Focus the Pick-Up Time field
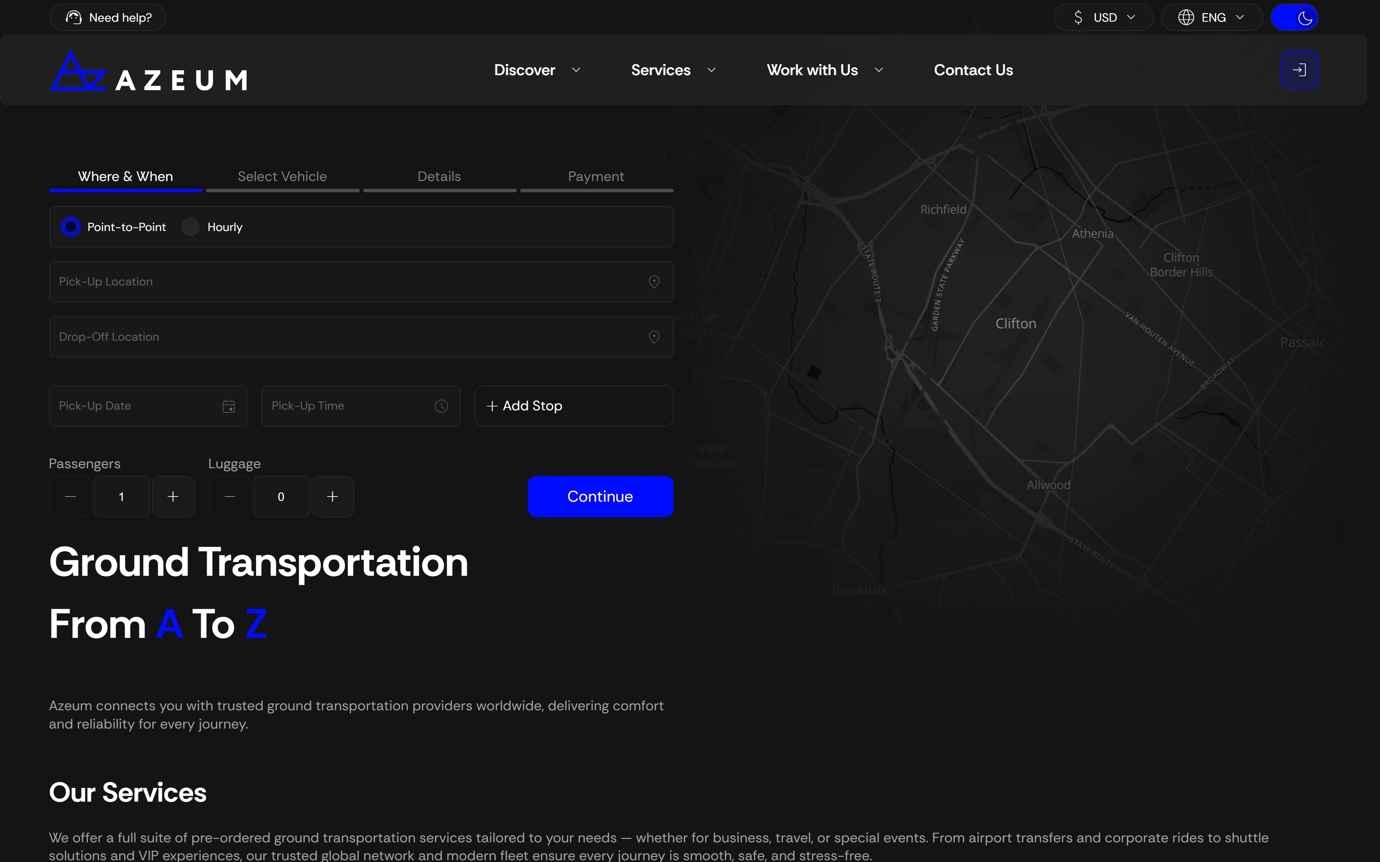Viewport: 1380px width, 862px height. (361, 406)
